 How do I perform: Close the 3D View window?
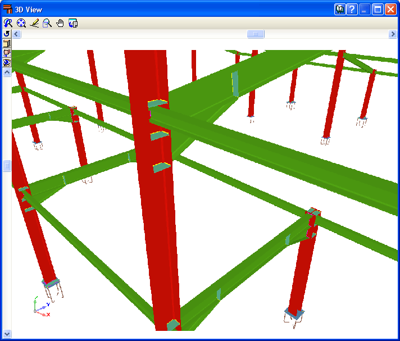[x=390, y=10]
